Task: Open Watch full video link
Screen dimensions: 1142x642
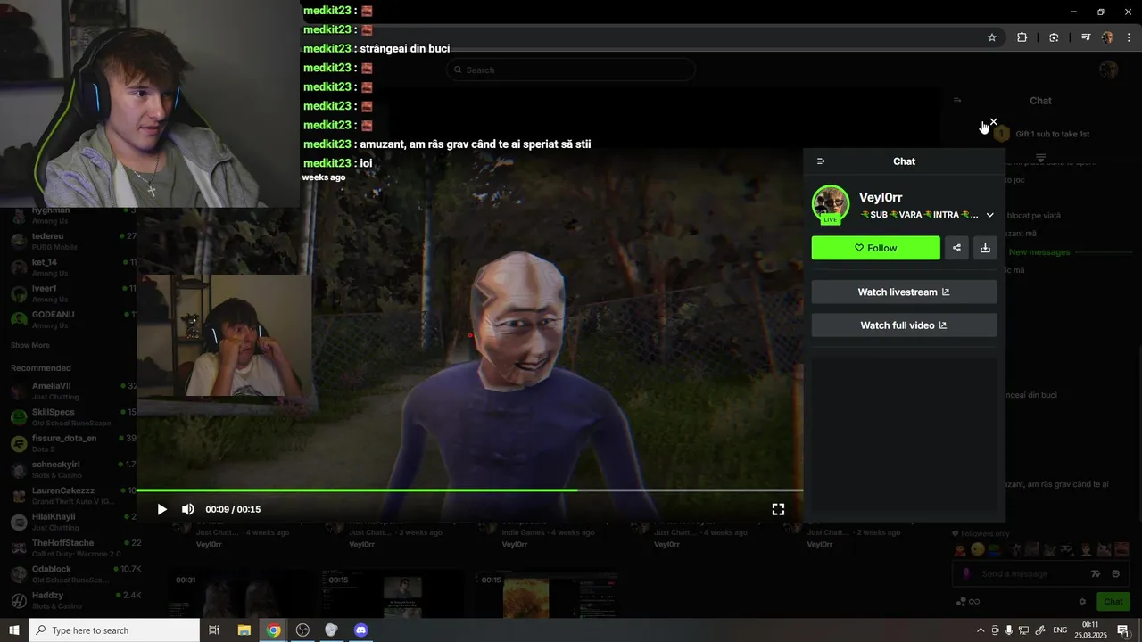Action: click(904, 325)
